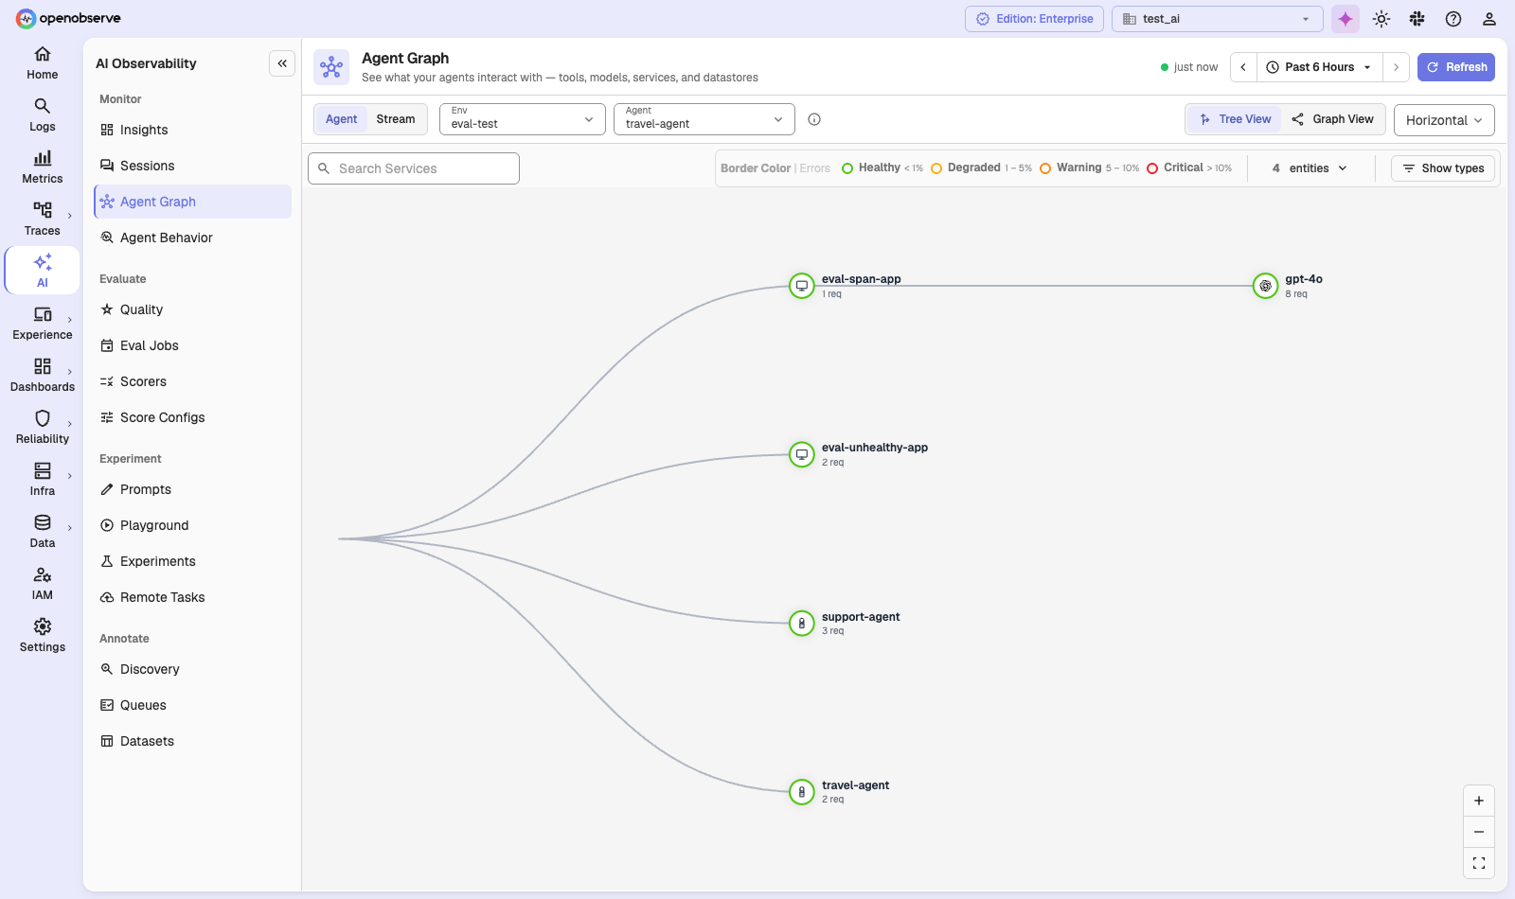Image resolution: width=1515 pixels, height=899 pixels.
Task: Fit graph to screen icon
Action: (1479, 863)
